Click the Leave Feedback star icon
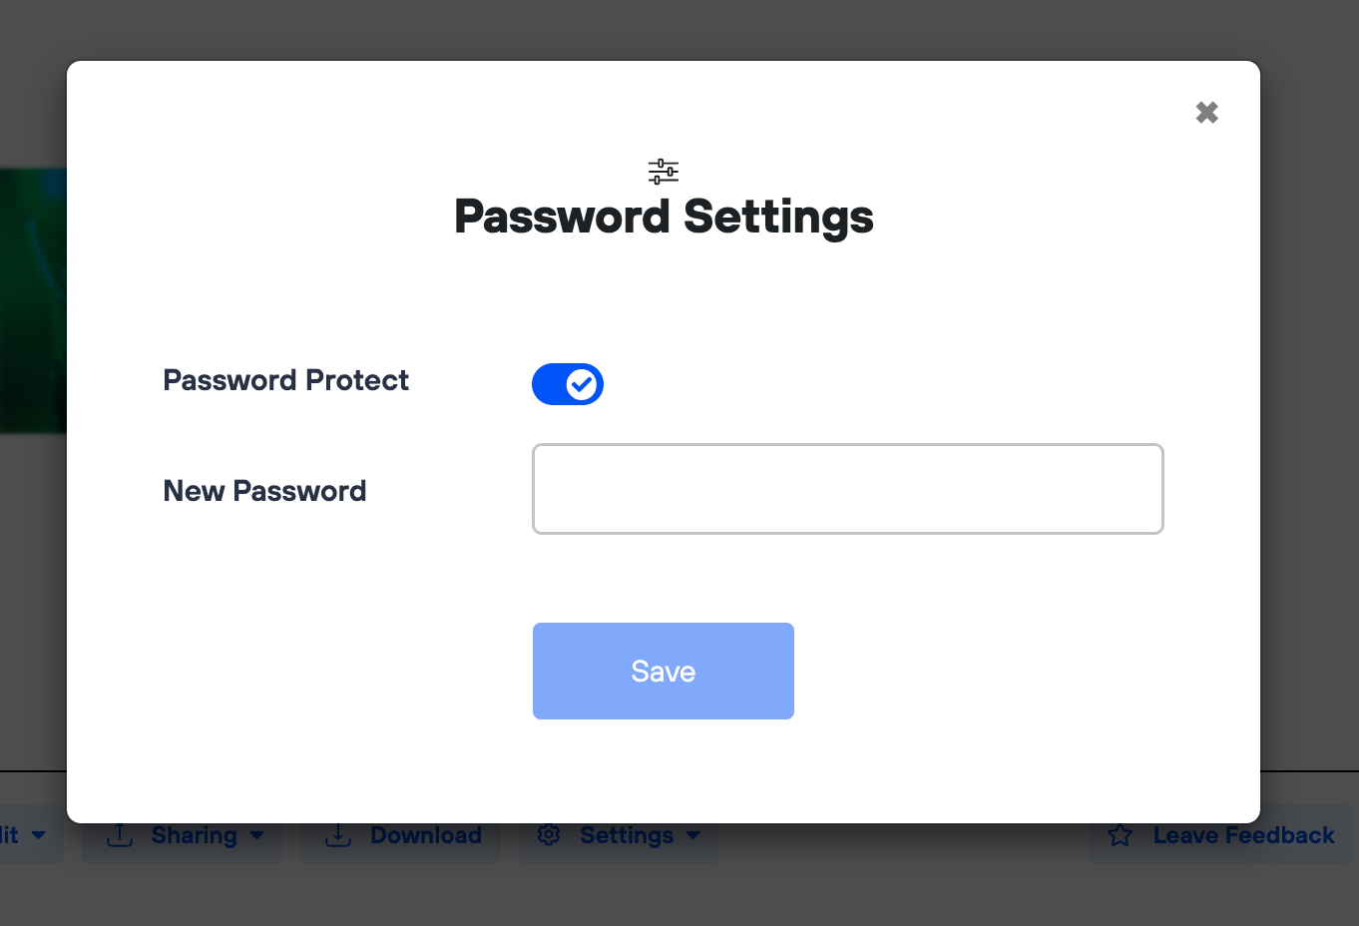Image resolution: width=1359 pixels, height=926 pixels. 1120,835
